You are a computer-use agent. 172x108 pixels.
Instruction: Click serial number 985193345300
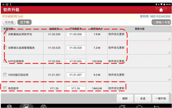click(160, 17)
